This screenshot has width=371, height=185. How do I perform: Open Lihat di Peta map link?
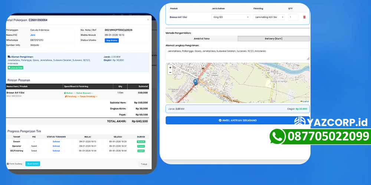click(x=16, y=68)
